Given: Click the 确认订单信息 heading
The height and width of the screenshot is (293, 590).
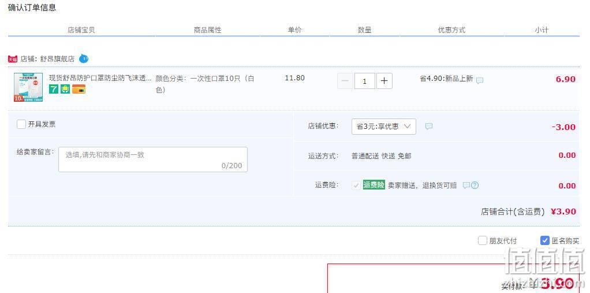Looking at the screenshot, I should pos(32,8).
